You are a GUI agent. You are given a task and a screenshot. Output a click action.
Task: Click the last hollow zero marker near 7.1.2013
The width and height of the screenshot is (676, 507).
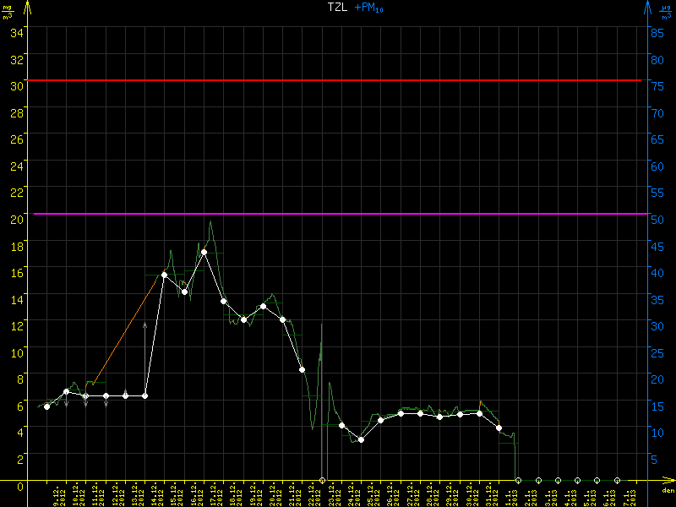(x=617, y=480)
